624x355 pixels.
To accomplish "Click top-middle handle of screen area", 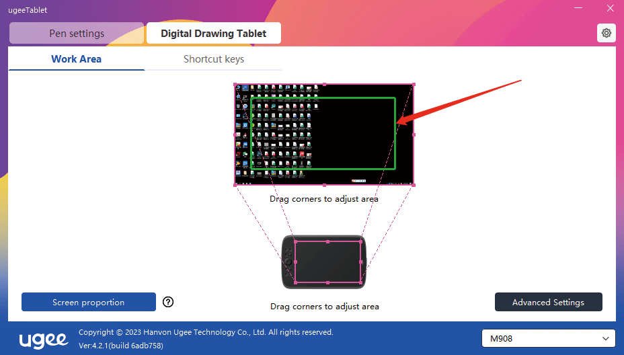I will (324, 84).
